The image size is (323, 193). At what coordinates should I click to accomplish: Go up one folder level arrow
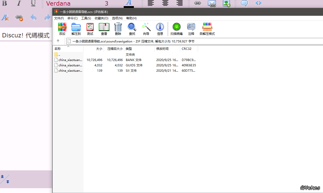tap(58, 41)
